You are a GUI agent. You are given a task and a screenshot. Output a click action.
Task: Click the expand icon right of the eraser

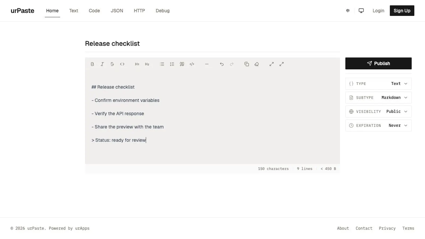click(x=271, y=64)
